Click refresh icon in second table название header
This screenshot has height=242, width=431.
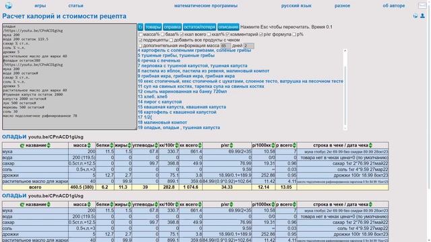22,204
